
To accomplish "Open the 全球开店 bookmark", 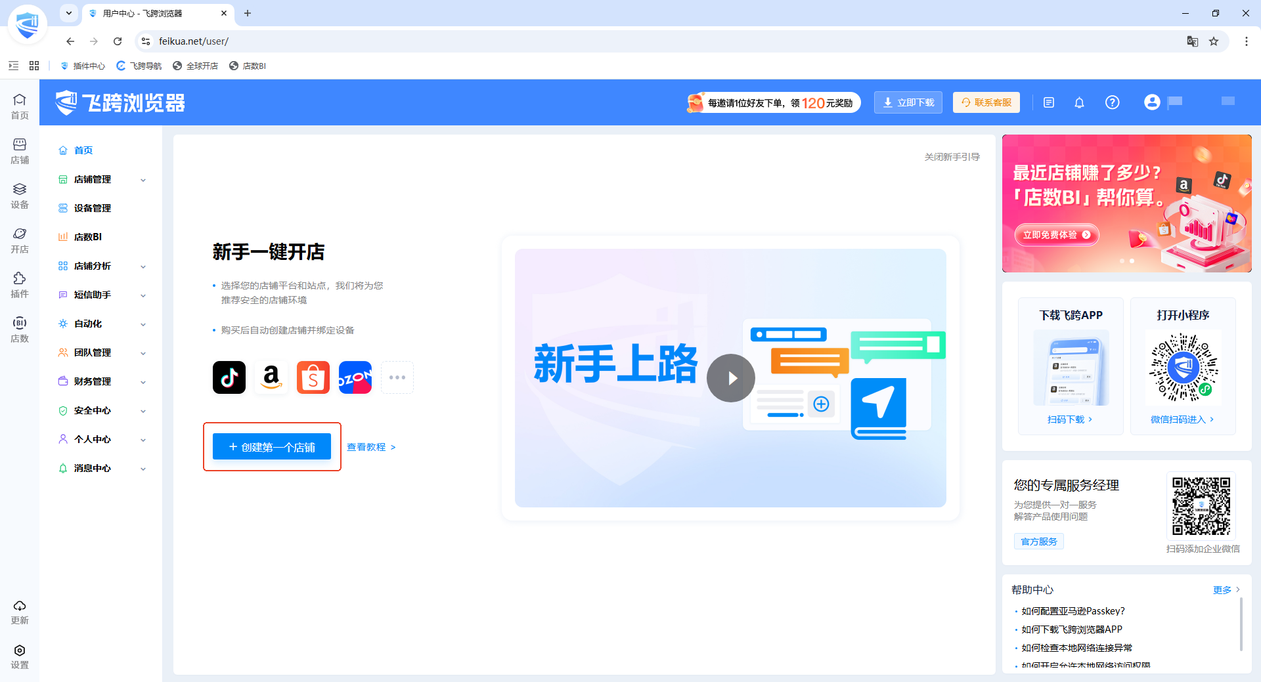I will pyautogui.click(x=196, y=66).
